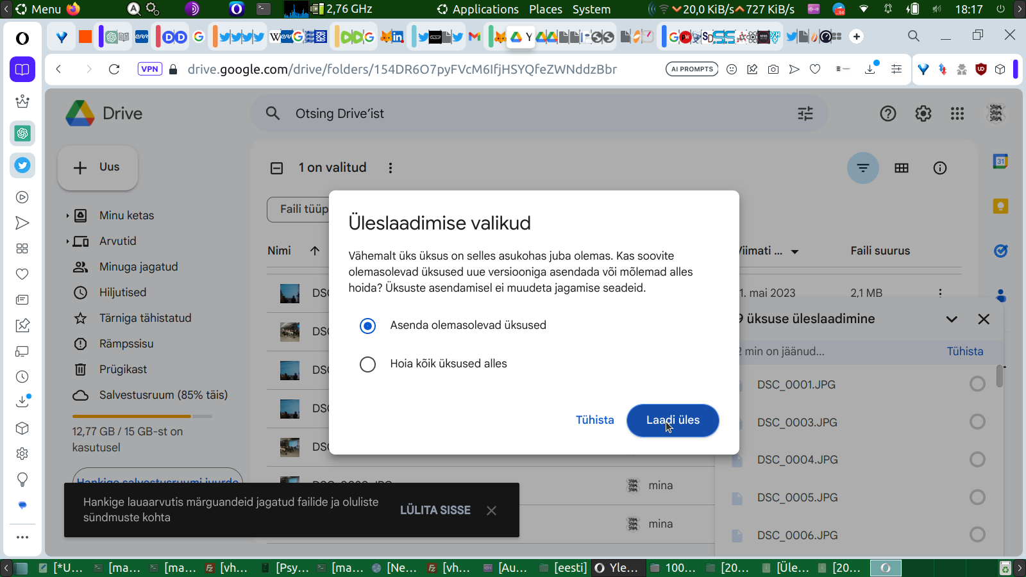Close the upload progress panel
Image resolution: width=1026 pixels, height=577 pixels.
[984, 319]
